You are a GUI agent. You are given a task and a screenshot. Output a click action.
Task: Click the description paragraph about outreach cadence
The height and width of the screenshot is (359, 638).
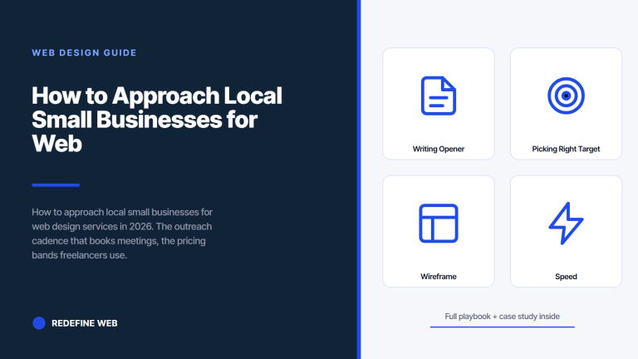pos(122,234)
